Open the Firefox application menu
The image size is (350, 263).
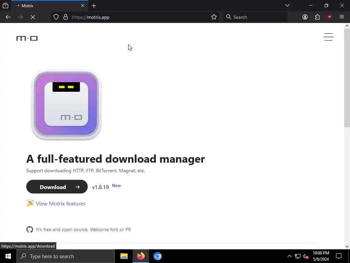click(342, 17)
